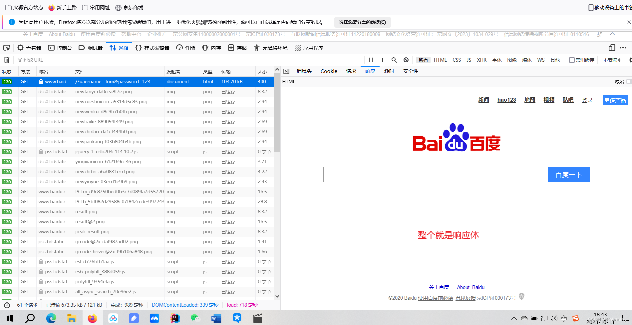Switch to the Debugger (调试器) tab
The width and height of the screenshot is (632, 325).
tap(91, 48)
